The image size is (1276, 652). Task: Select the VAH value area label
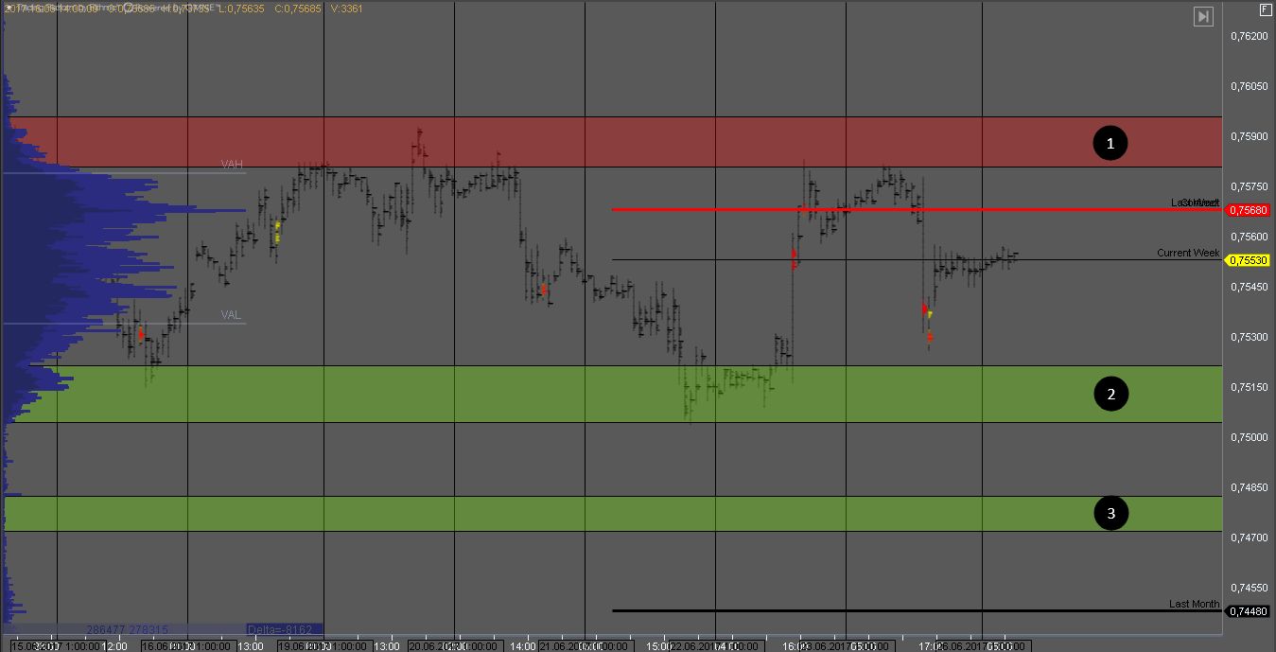(232, 165)
